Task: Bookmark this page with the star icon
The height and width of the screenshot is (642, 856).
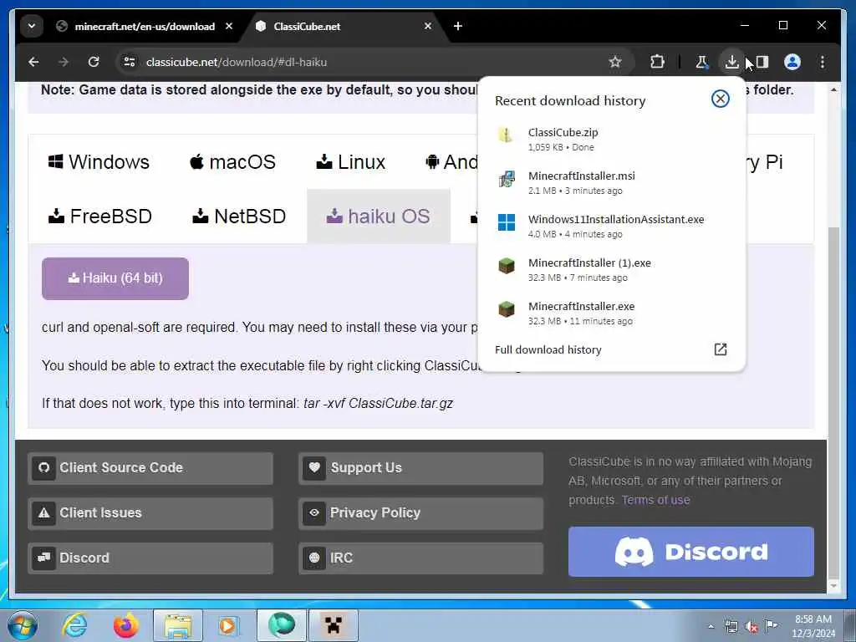Action: pos(615,62)
